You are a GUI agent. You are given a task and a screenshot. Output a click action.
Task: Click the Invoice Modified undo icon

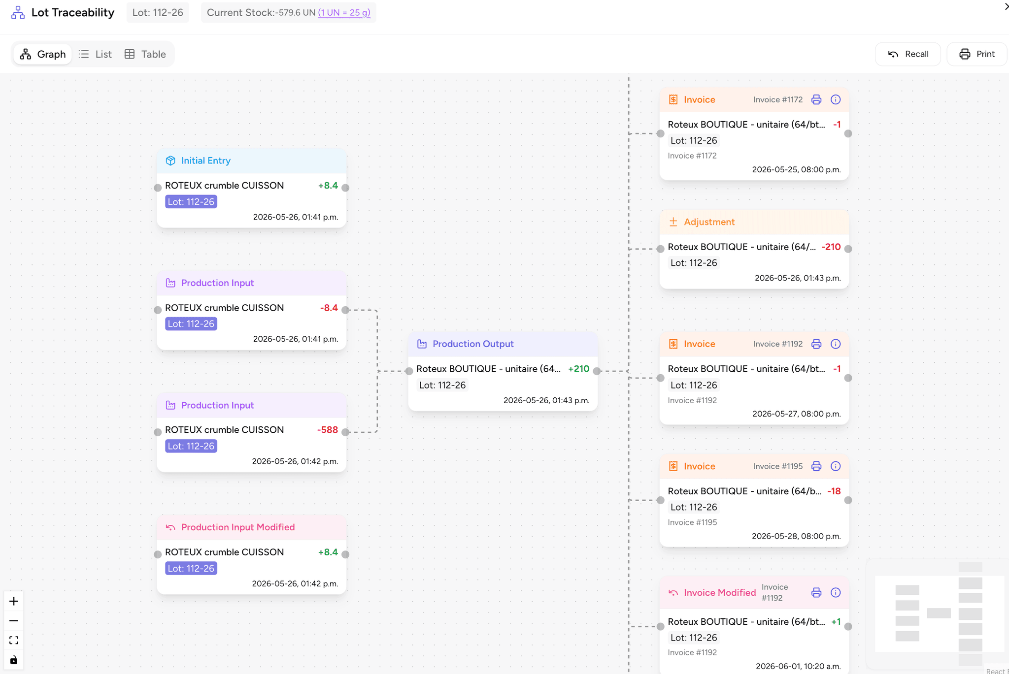click(673, 593)
